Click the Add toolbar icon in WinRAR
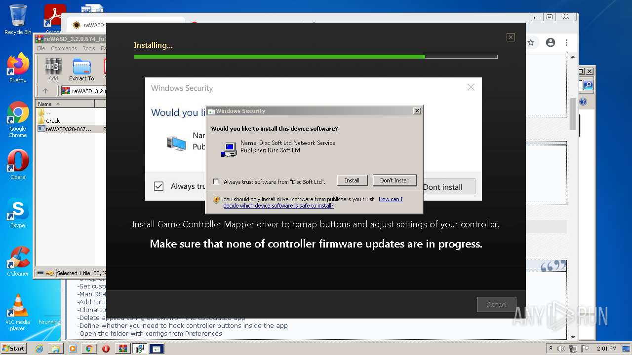Viewport: 632px width, 355px height. pos(53,70)
